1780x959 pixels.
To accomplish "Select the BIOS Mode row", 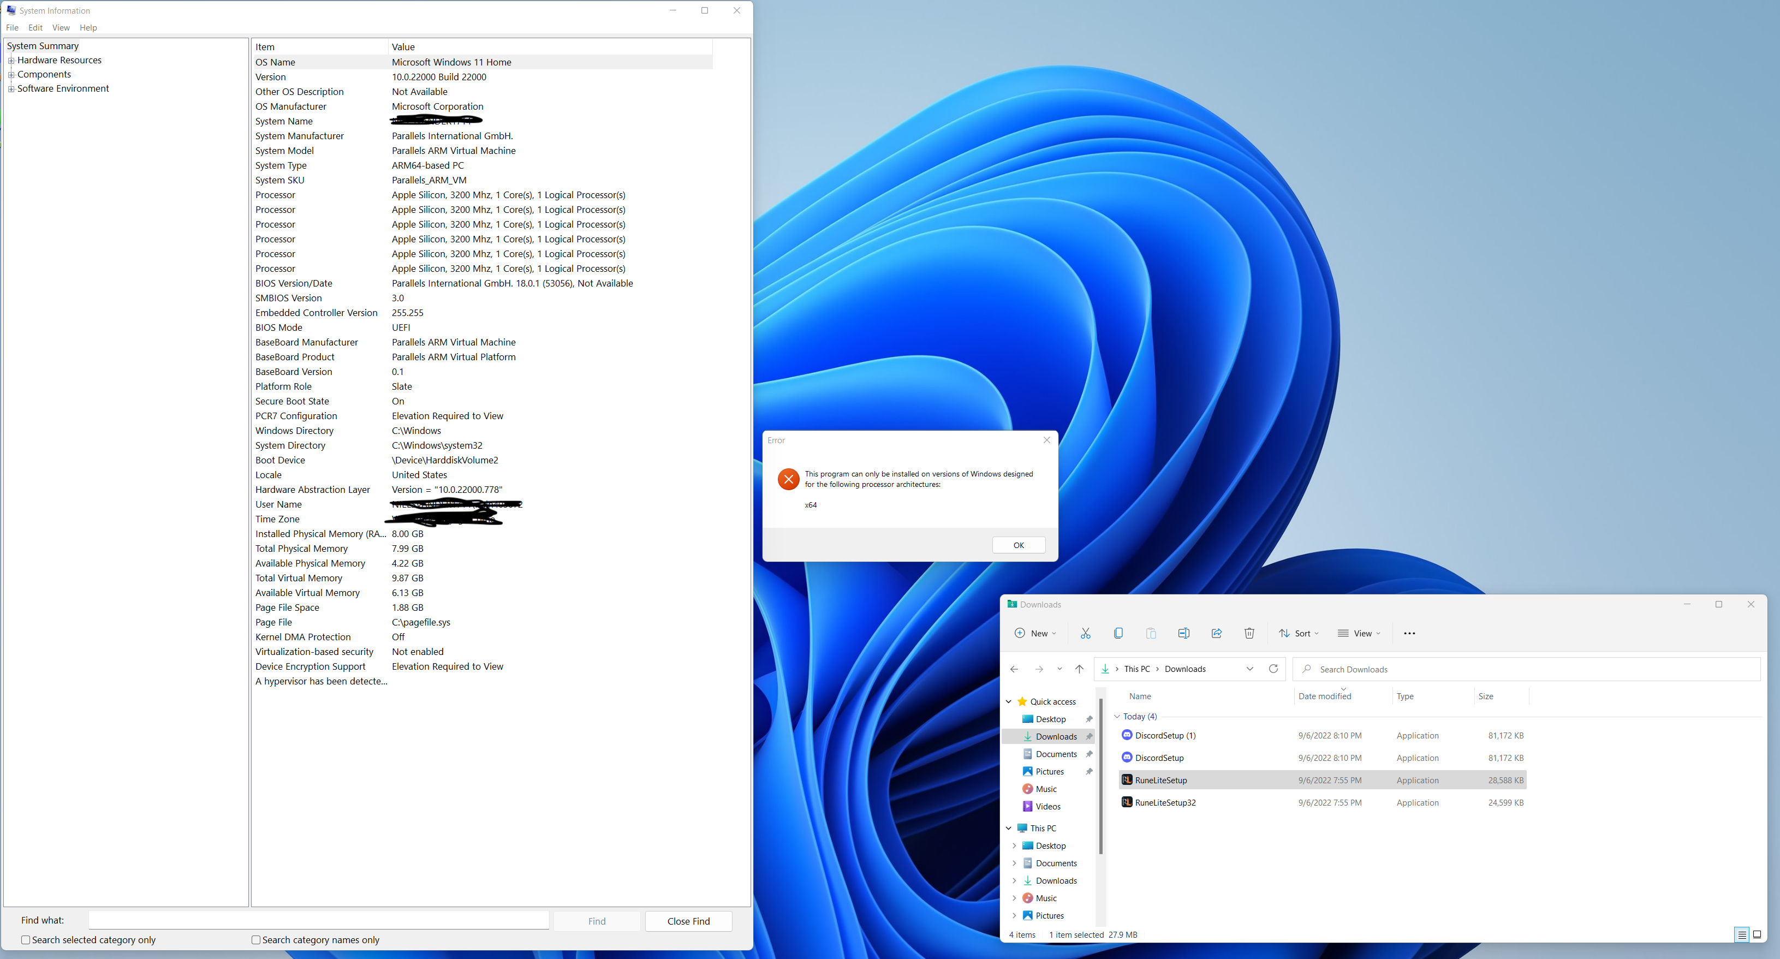I will point(483,327).
